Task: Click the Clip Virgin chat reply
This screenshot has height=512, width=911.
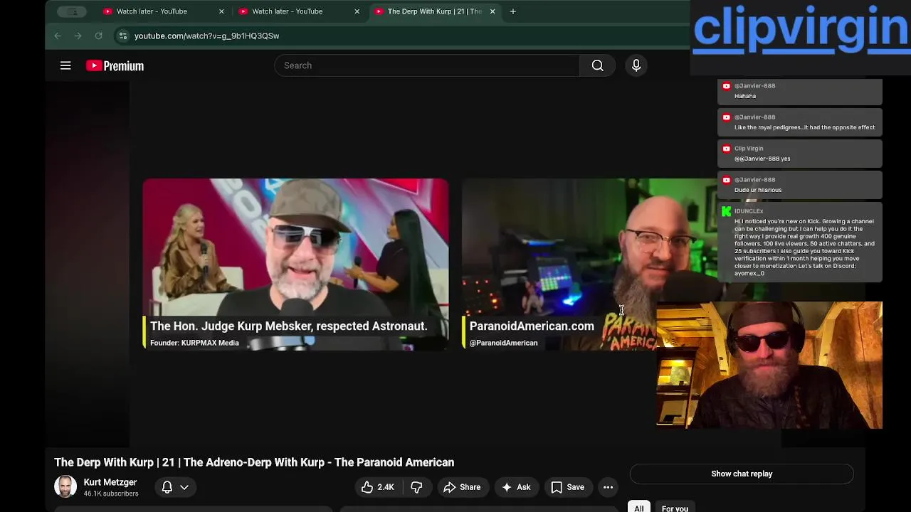Action: point(800,154)
